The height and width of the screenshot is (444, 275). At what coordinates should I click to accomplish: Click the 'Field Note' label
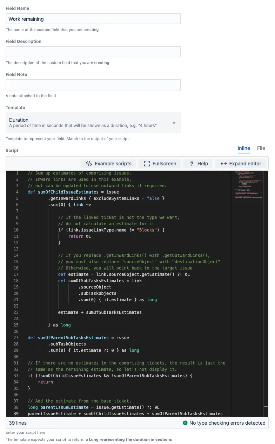[16, 74]
